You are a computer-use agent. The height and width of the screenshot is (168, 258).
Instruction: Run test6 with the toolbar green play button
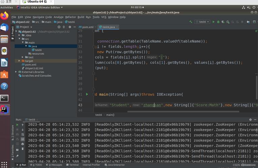click(x=213, y=22)
